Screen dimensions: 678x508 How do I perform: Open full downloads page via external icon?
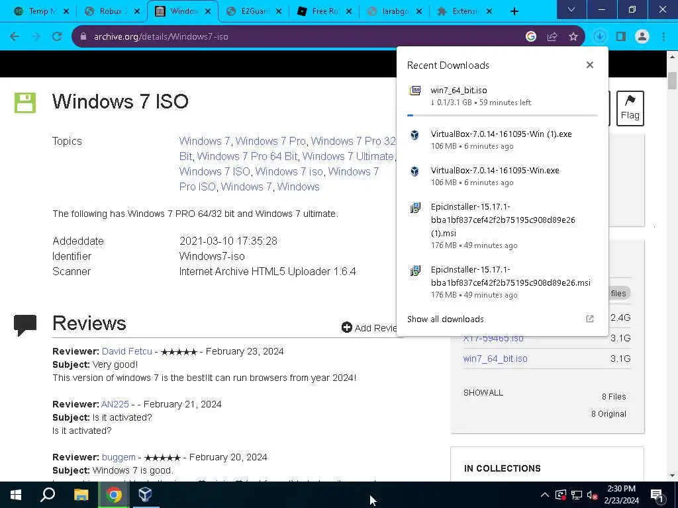[590, 319]
